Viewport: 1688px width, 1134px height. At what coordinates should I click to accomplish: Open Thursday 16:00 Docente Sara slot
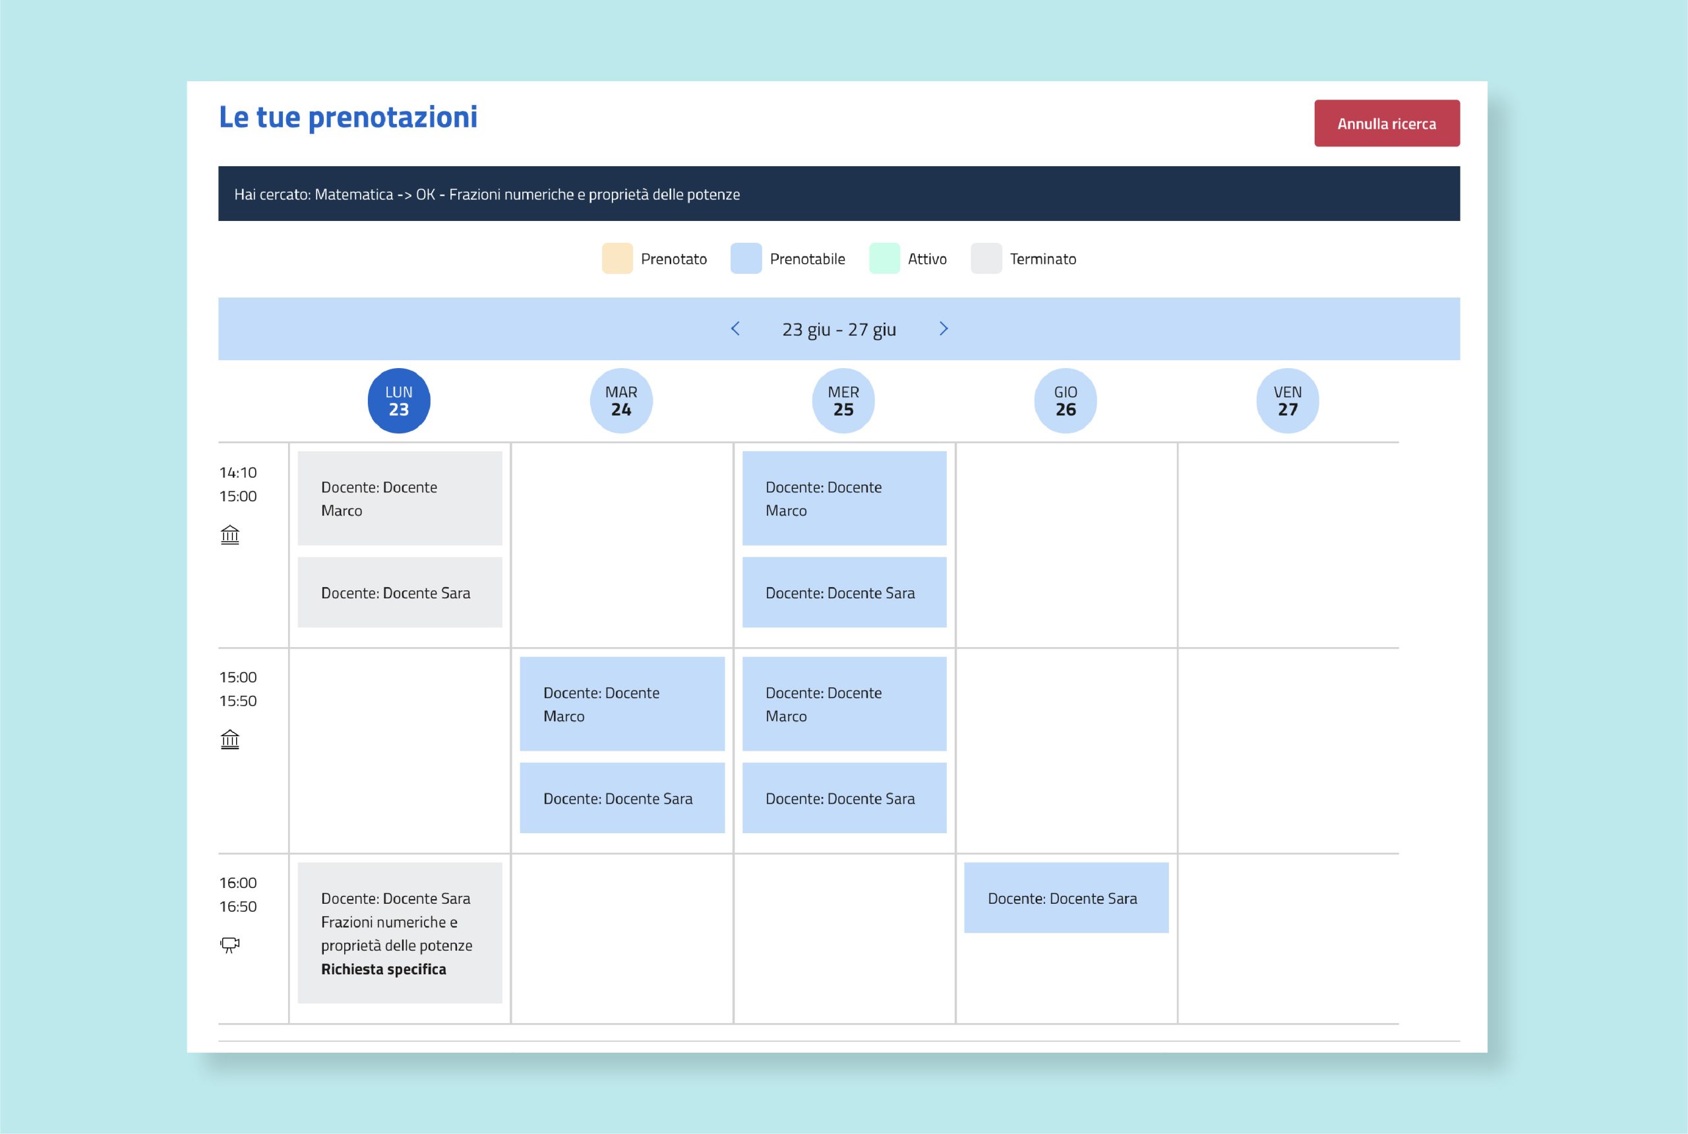point(1066,898)
